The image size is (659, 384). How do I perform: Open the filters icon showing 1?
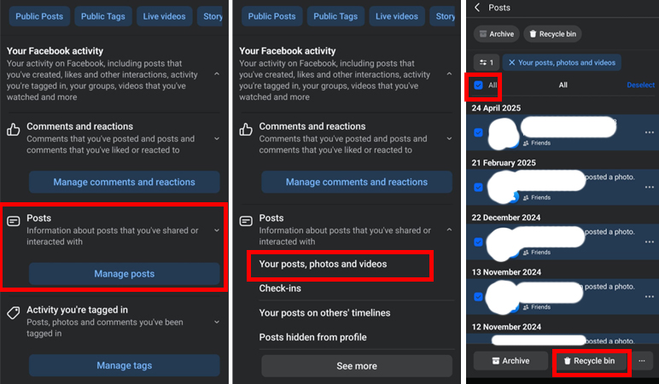(487, 62)
